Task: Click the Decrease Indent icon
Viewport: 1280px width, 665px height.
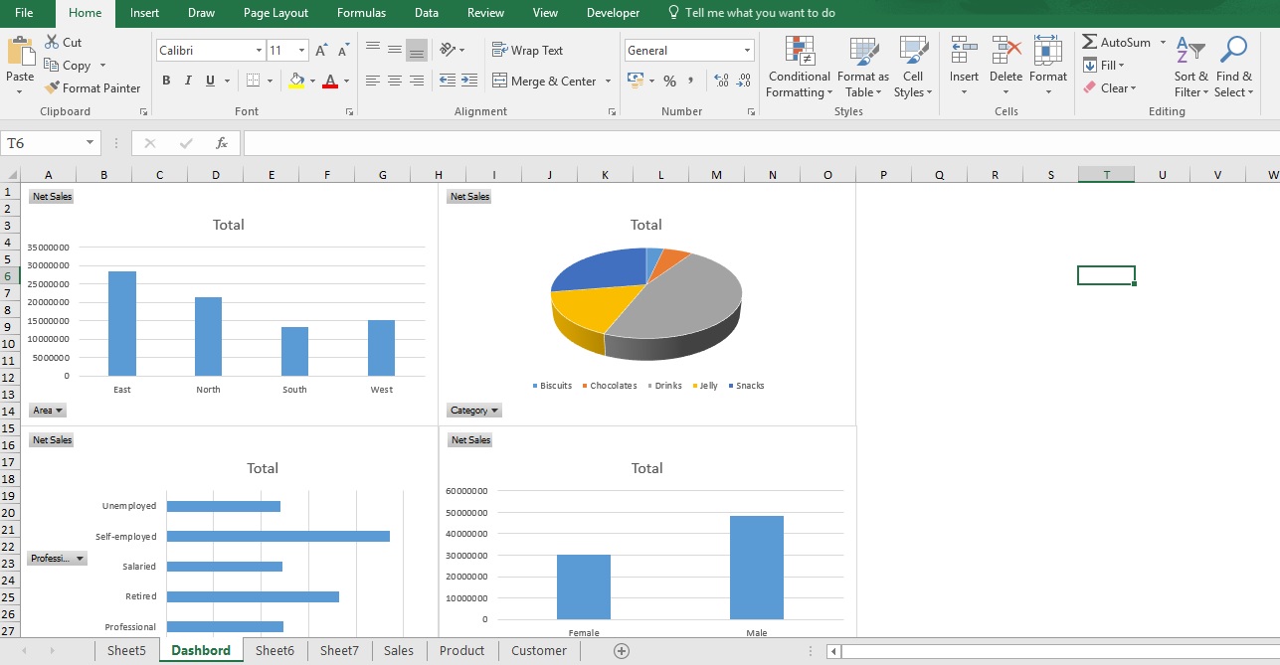Action: (447, 81)
